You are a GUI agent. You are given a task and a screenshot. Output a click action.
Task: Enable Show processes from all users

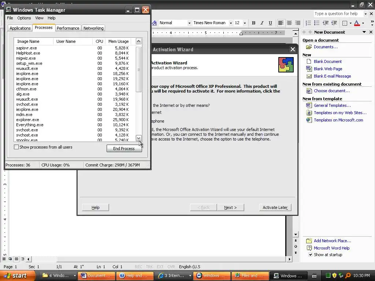[16, 147]
